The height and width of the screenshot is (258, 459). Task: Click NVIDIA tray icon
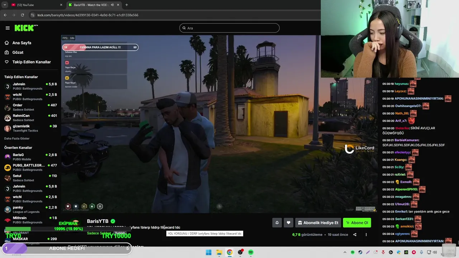point(406,252)
